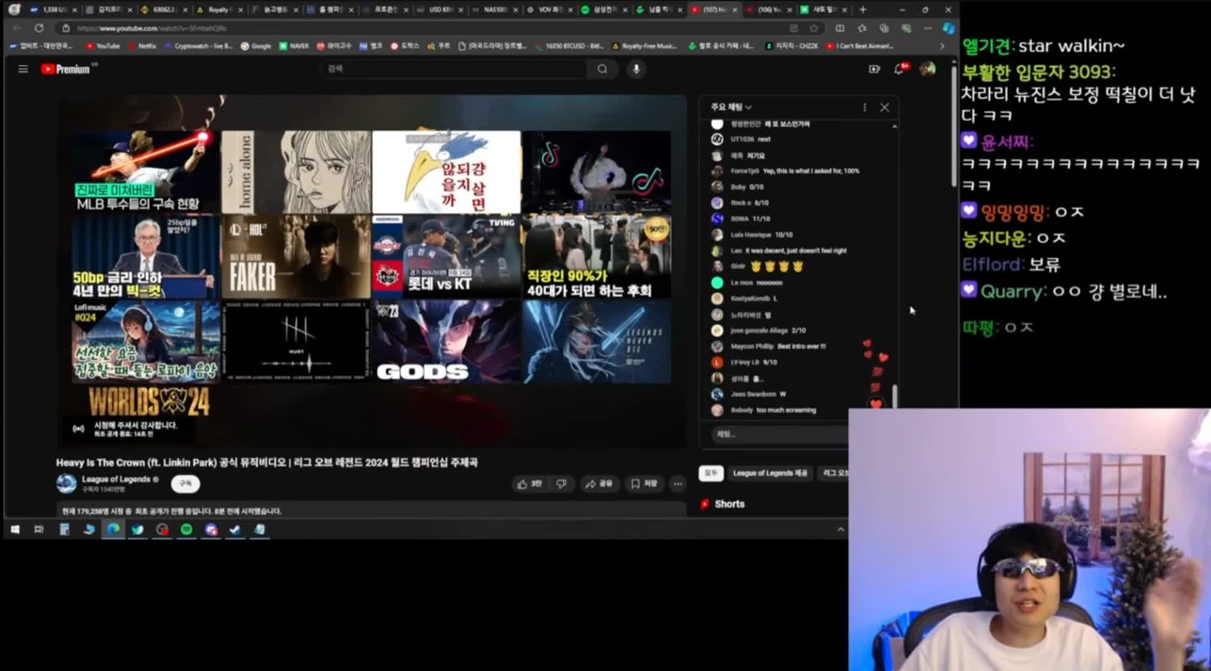Open more video actions ellipsis

tap(678, 484)
